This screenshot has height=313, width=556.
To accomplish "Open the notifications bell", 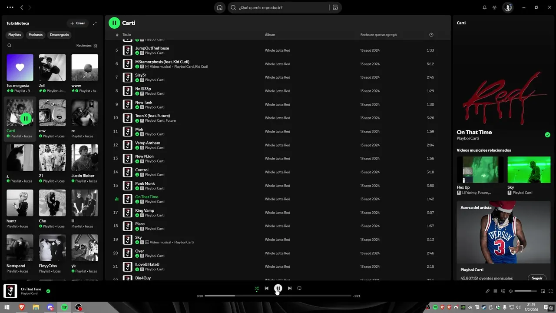I will 485,7.
